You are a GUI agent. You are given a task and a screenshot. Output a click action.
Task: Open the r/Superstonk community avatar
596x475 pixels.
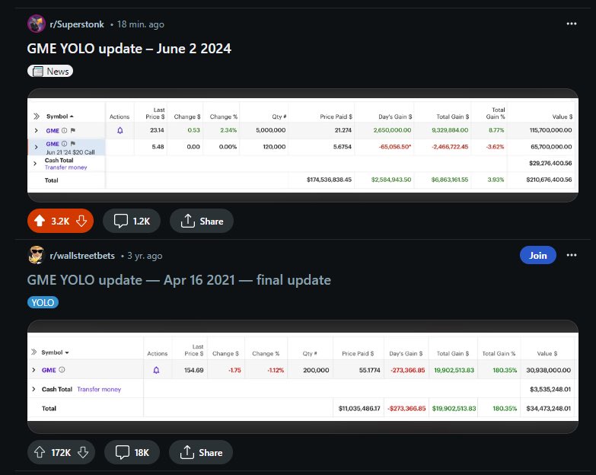point(37,24)
